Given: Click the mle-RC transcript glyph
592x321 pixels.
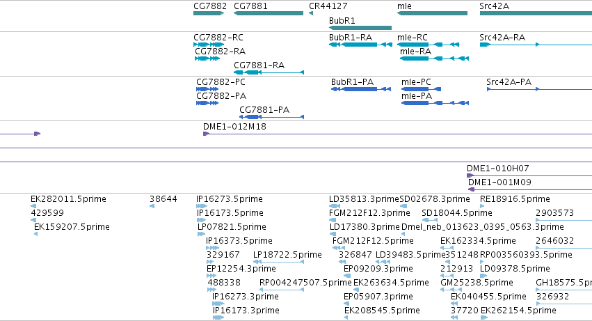Looking at the screenshot, I should (x=429, y=45).
